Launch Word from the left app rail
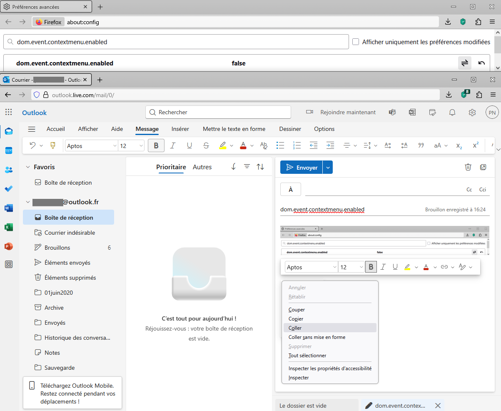501x411 pixels. coord(8,208)
